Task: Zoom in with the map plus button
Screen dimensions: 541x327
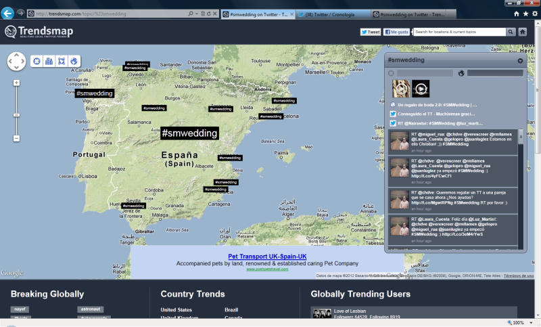Action: (16, 83)
